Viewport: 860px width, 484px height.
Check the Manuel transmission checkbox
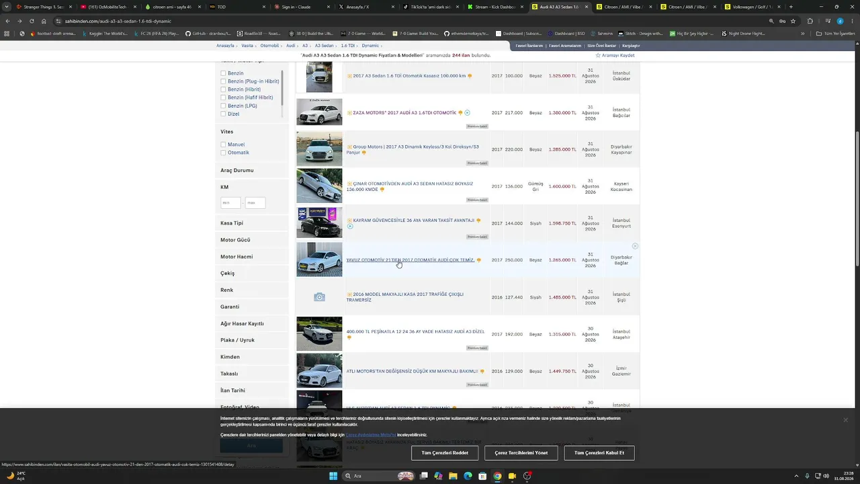pos(223,145)
